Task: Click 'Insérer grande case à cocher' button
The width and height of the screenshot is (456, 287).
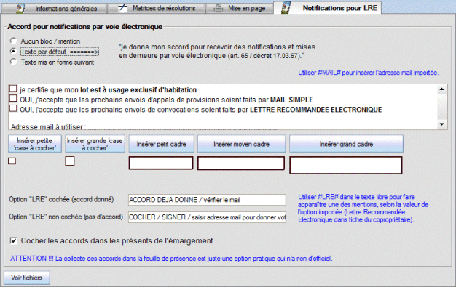Action: point(95,144)
